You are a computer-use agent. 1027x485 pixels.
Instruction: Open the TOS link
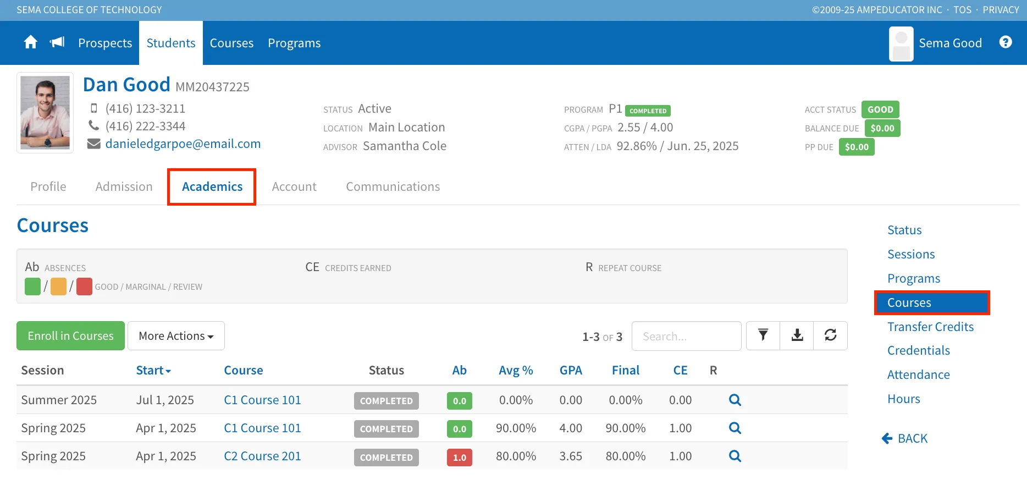coord(962,10)
